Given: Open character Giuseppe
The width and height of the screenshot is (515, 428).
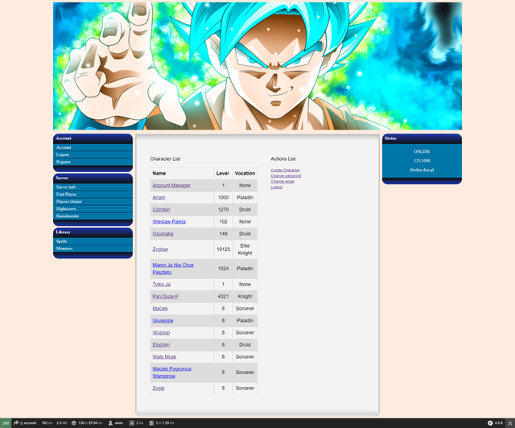Looking at the screenshot, I should (x=163, y=320).
